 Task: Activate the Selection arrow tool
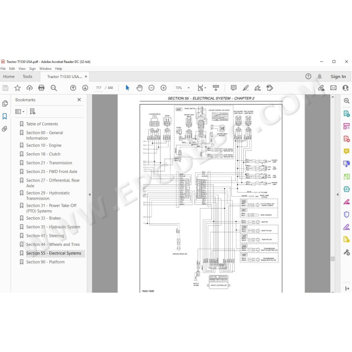point(127,88)
